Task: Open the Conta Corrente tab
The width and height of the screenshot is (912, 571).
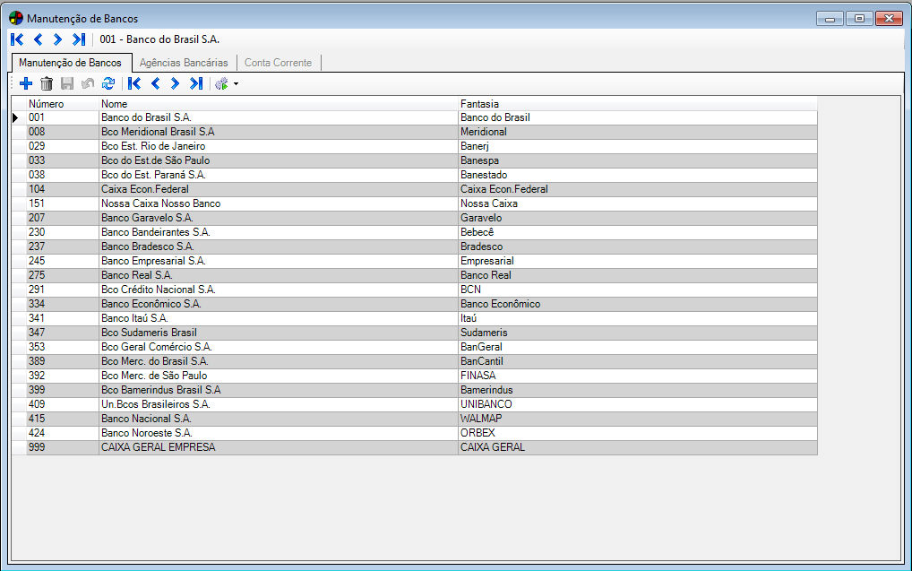Action: 278,63
